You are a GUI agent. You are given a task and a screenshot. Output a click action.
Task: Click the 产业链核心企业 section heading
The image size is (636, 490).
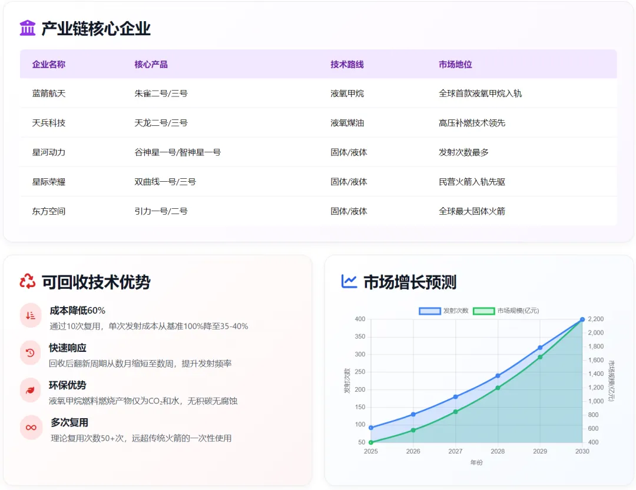click(x=96, y=28)
